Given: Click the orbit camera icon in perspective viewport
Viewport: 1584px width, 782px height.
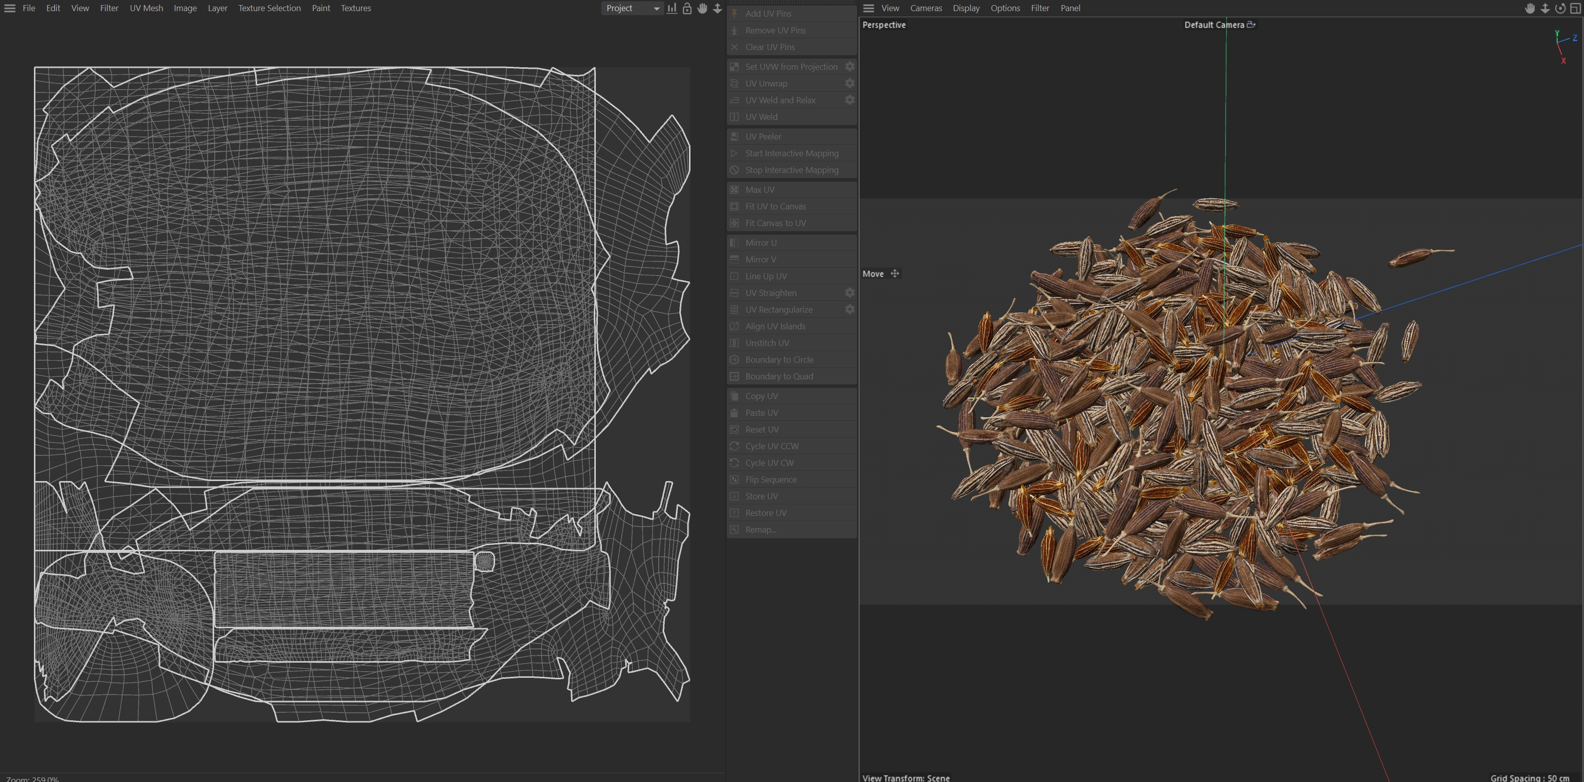Looking at the screenshot, I should coord(1560,8).
